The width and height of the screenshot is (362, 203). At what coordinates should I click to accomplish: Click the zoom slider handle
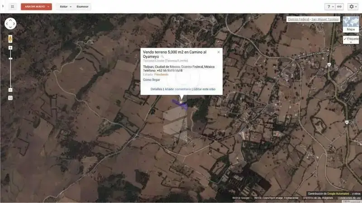click(x=10, y=59)
